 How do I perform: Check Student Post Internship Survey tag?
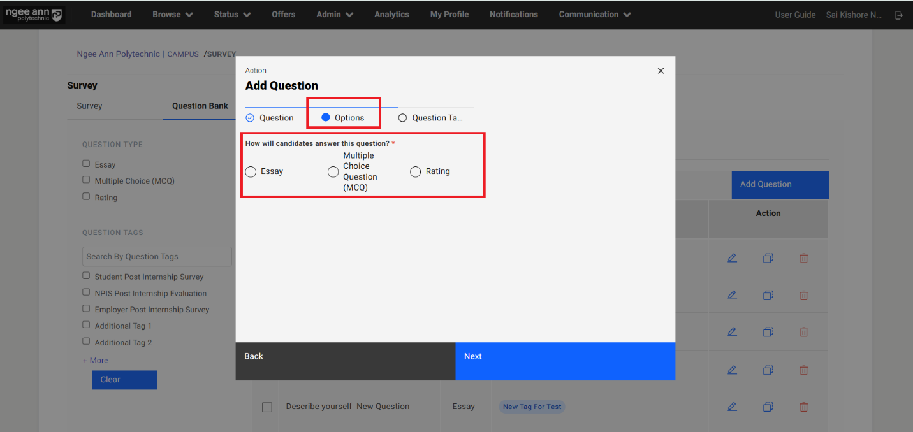pyautogui.click(x=86, y=276)
